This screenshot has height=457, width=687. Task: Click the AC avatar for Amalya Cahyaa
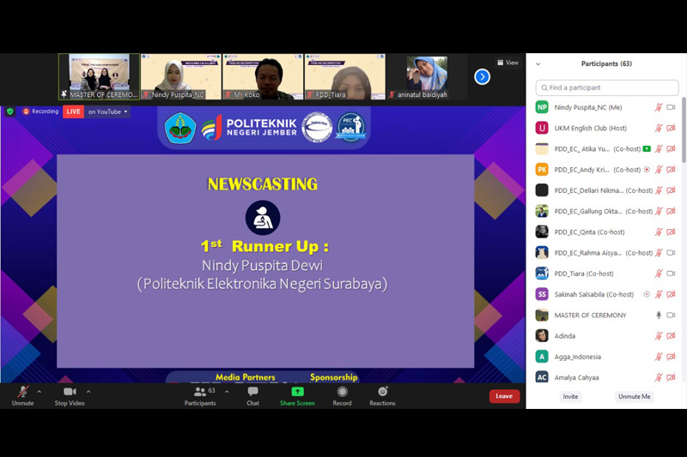coord(542,377)
